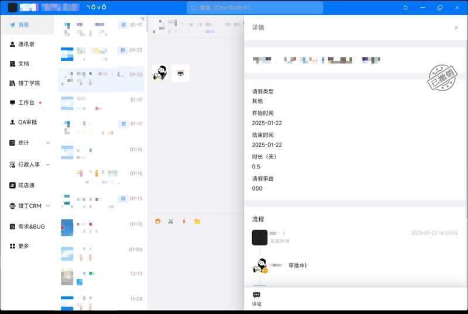
Task: Click the lightning quick reply icon
Action: click(184, 222)
